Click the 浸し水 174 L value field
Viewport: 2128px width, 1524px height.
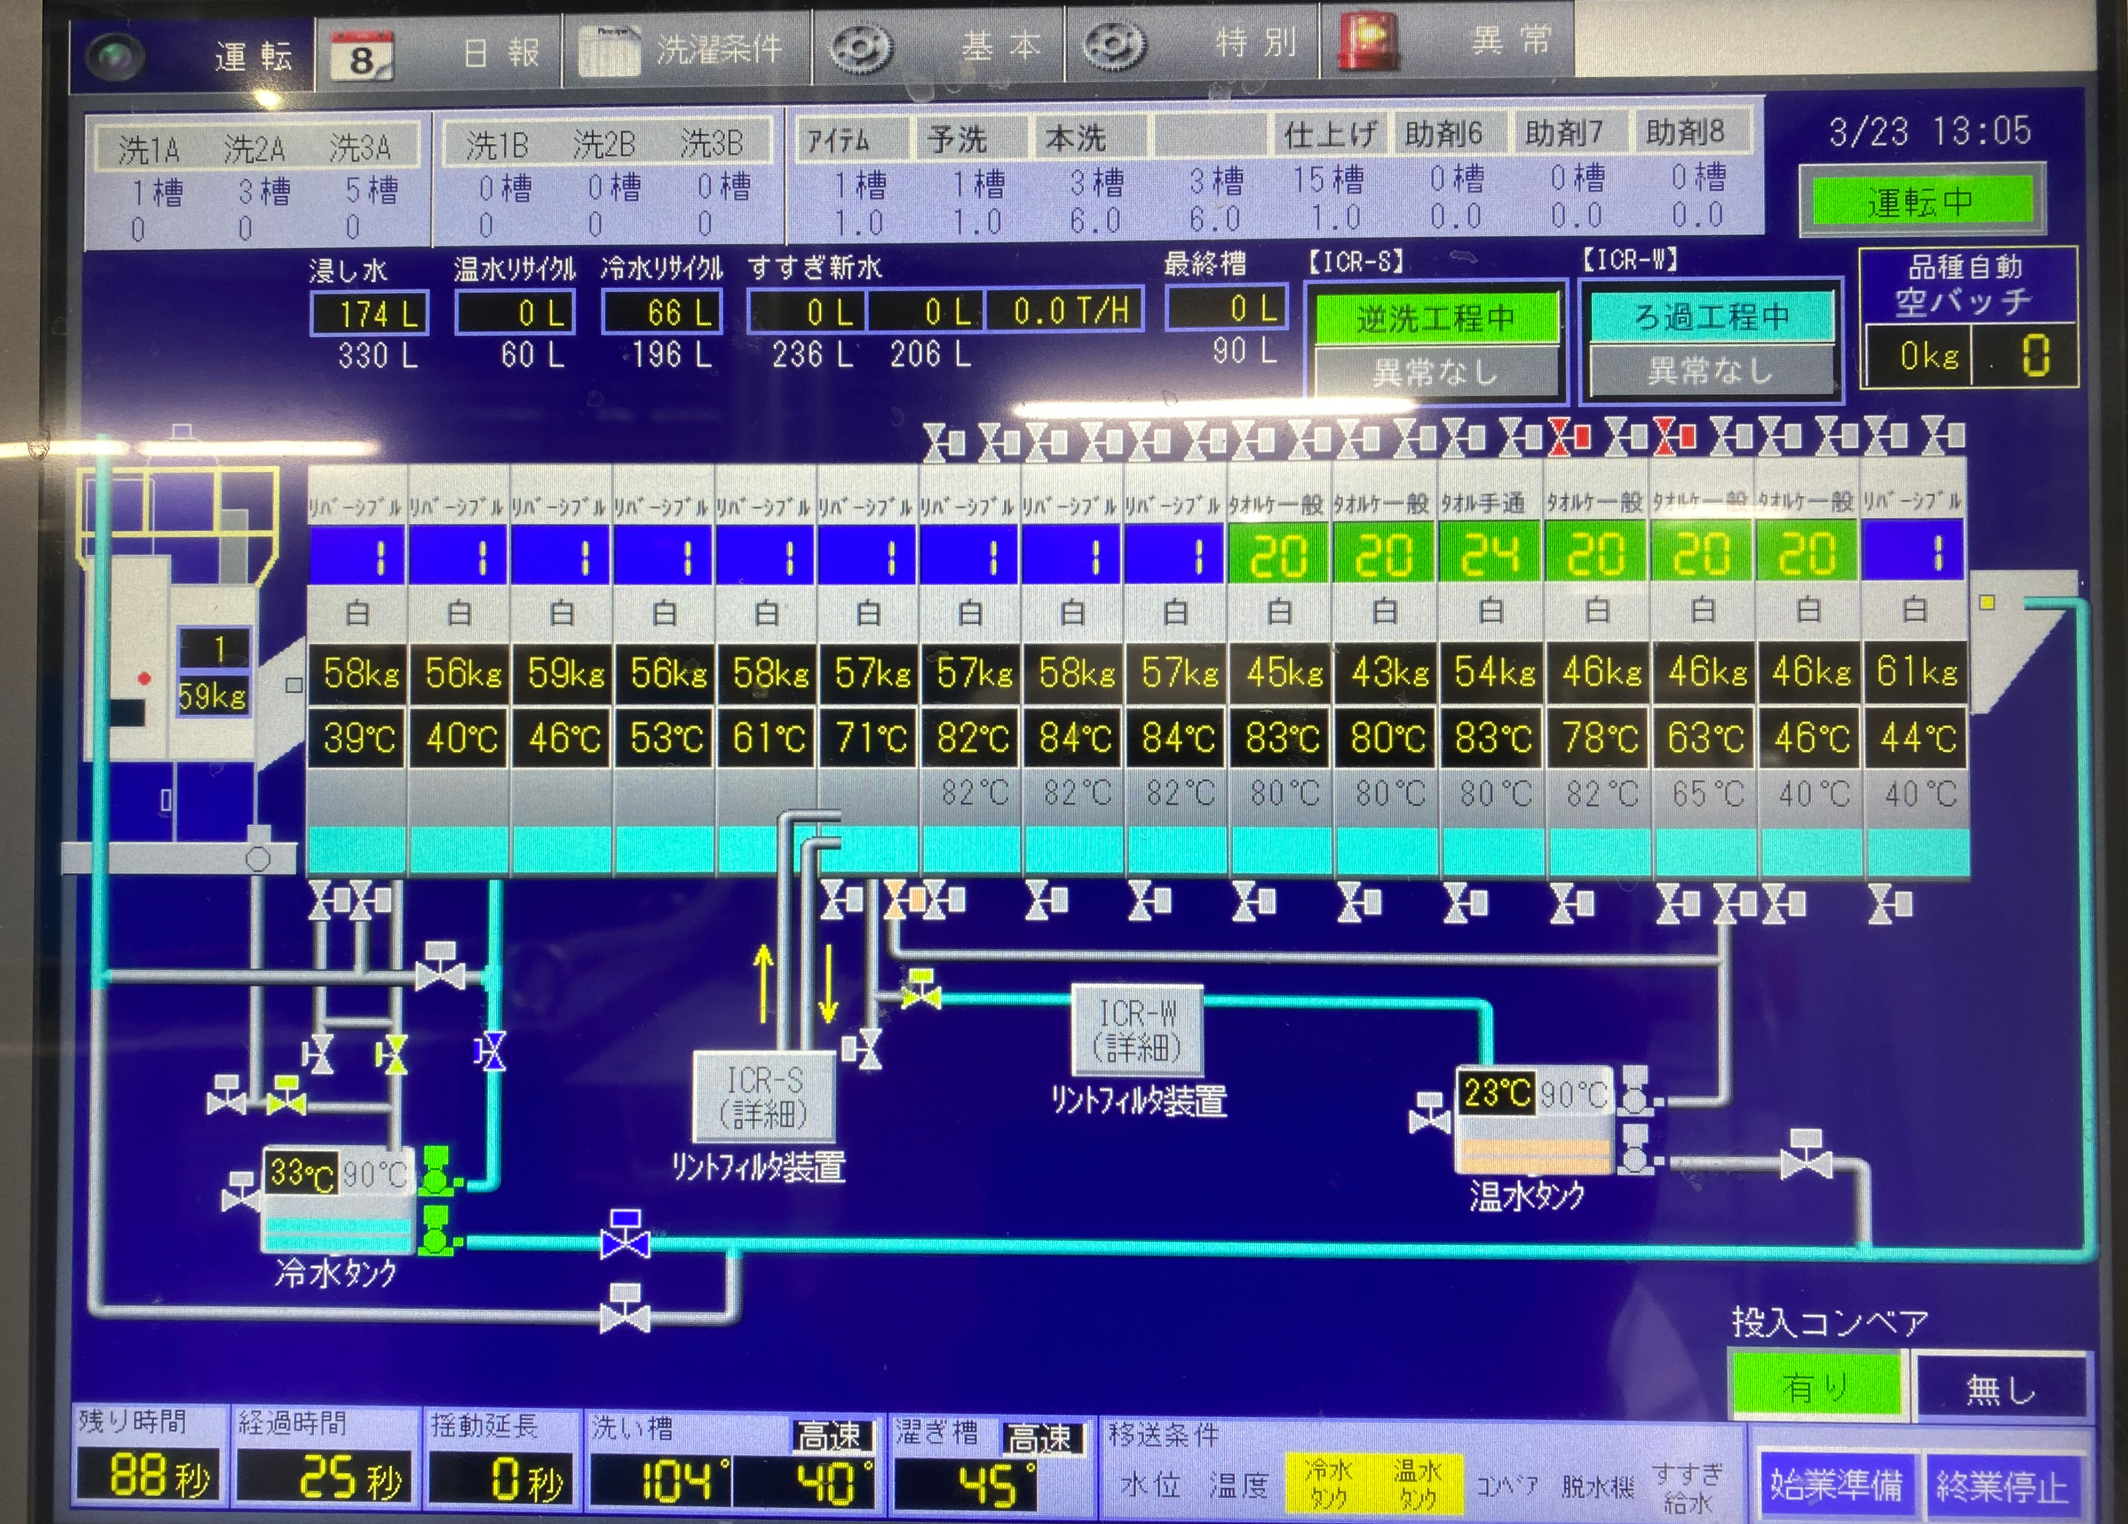370,313
